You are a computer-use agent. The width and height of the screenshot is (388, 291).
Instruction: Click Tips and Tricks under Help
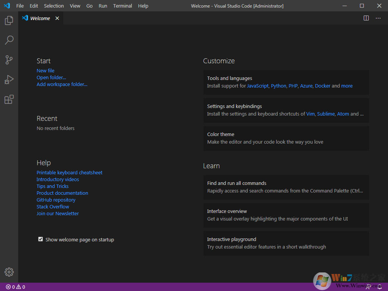click(x=52, y=186)
